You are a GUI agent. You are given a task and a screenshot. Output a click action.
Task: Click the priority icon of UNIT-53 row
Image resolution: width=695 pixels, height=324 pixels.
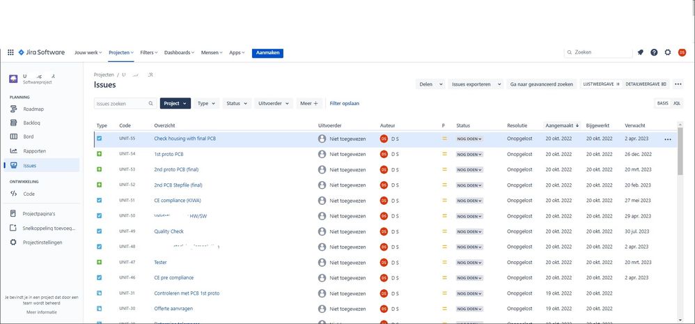[444, 169]
